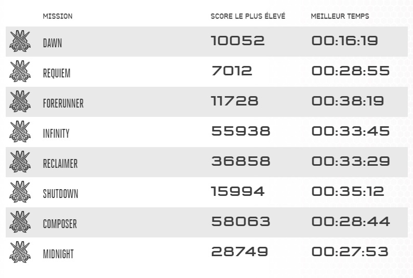
Task: Click the emblem icon beside Forerunner
Action: pos(20,102)
